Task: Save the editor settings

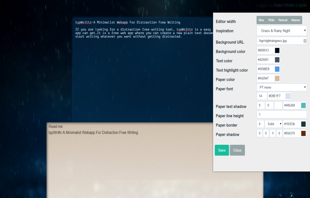Action: coord(222,150)
